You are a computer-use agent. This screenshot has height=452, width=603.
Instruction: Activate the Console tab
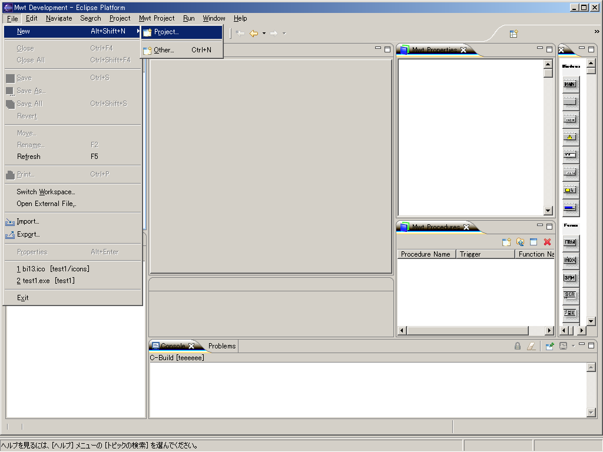click(173, 346)
